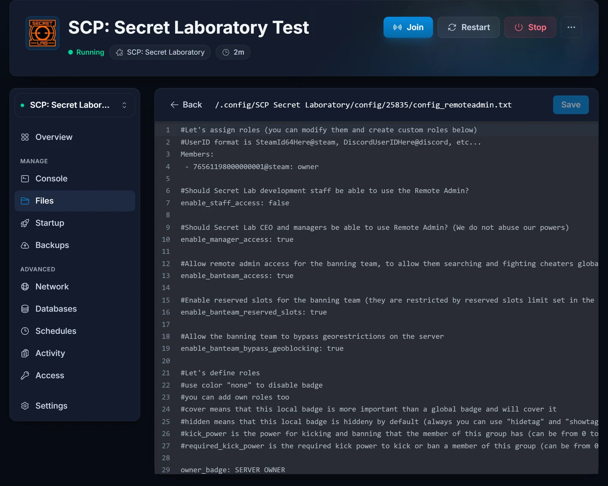Click the Members: line in editor
Viewport: 608px width, 486px height.
click(x=197, y=154)
